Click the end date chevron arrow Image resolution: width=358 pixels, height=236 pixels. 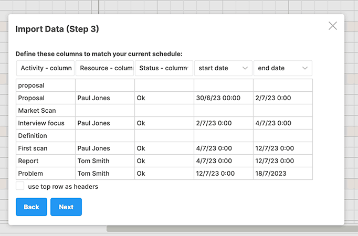305,68
